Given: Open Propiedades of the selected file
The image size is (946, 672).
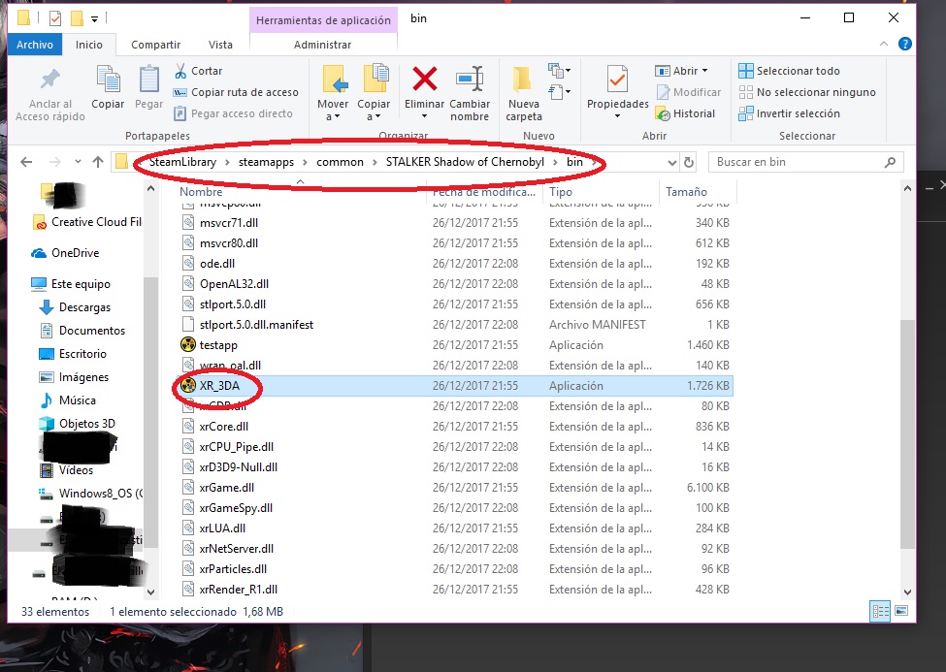Looking at the screenshot, I should coord(618,91).
